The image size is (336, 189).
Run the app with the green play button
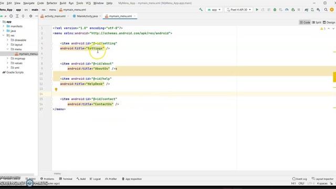click(257, 9)
